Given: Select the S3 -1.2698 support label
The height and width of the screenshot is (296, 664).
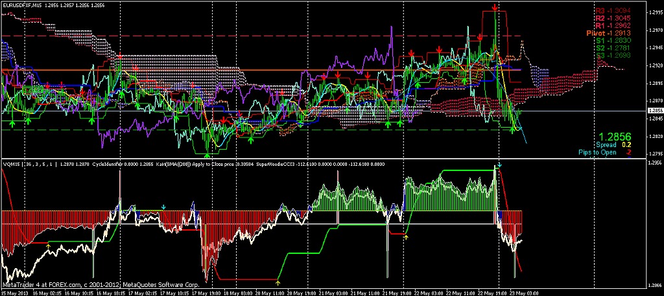Looking at the screenshot, I should point(613,56).
